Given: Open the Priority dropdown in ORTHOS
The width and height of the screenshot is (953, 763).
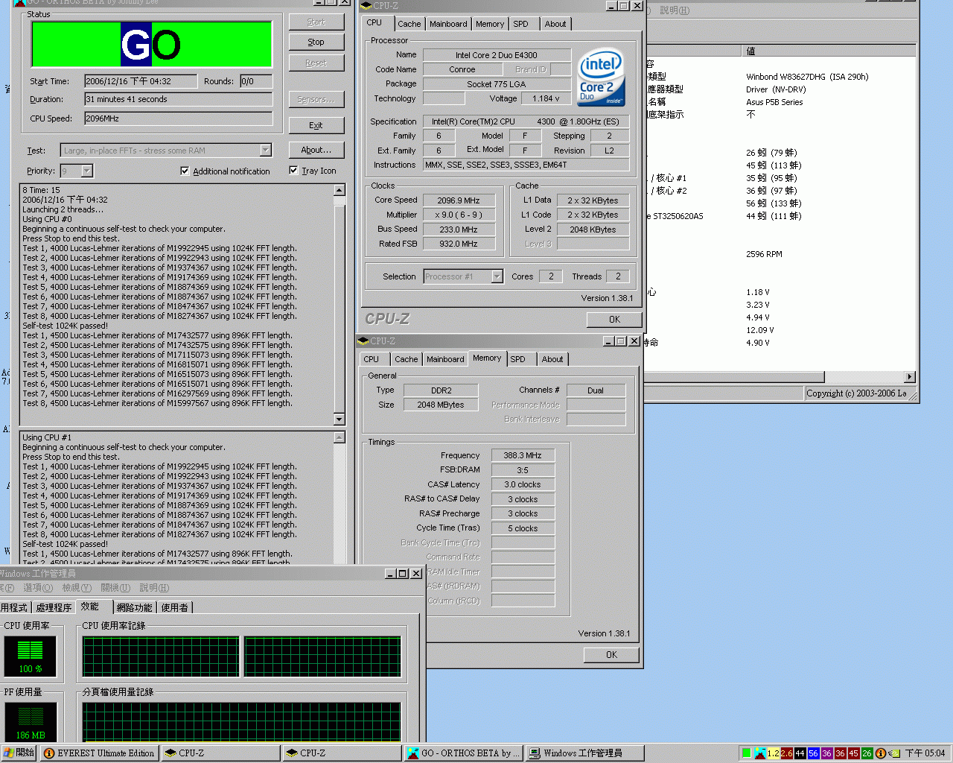Looking at the screenshot, I should point(87,171).
